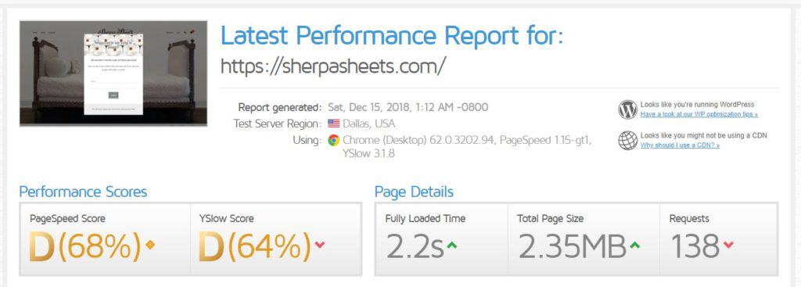Click the Chrome browser icon
Screen dimensions: 801x287
(x=333, y=140)
